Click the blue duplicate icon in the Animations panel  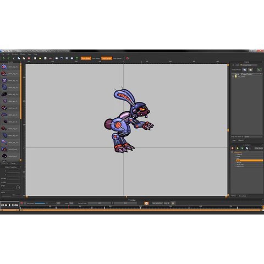click(x=247, y=148)
